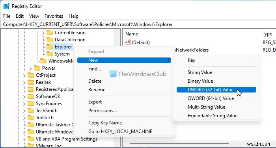
Task: Choose Permissions... from the context menu
Action: tap(103, 111)
